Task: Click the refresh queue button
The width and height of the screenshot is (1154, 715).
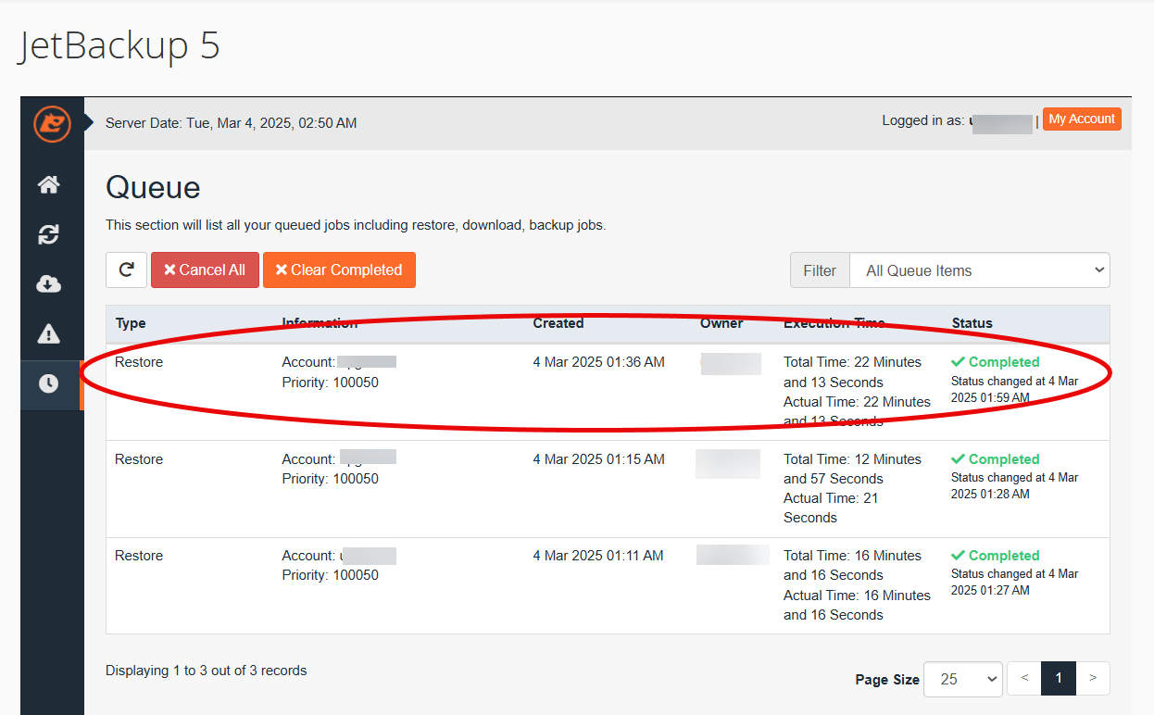Action: (126, 270)
